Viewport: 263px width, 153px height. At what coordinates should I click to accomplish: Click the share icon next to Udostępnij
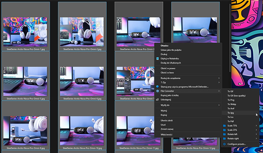click(157, 100)
